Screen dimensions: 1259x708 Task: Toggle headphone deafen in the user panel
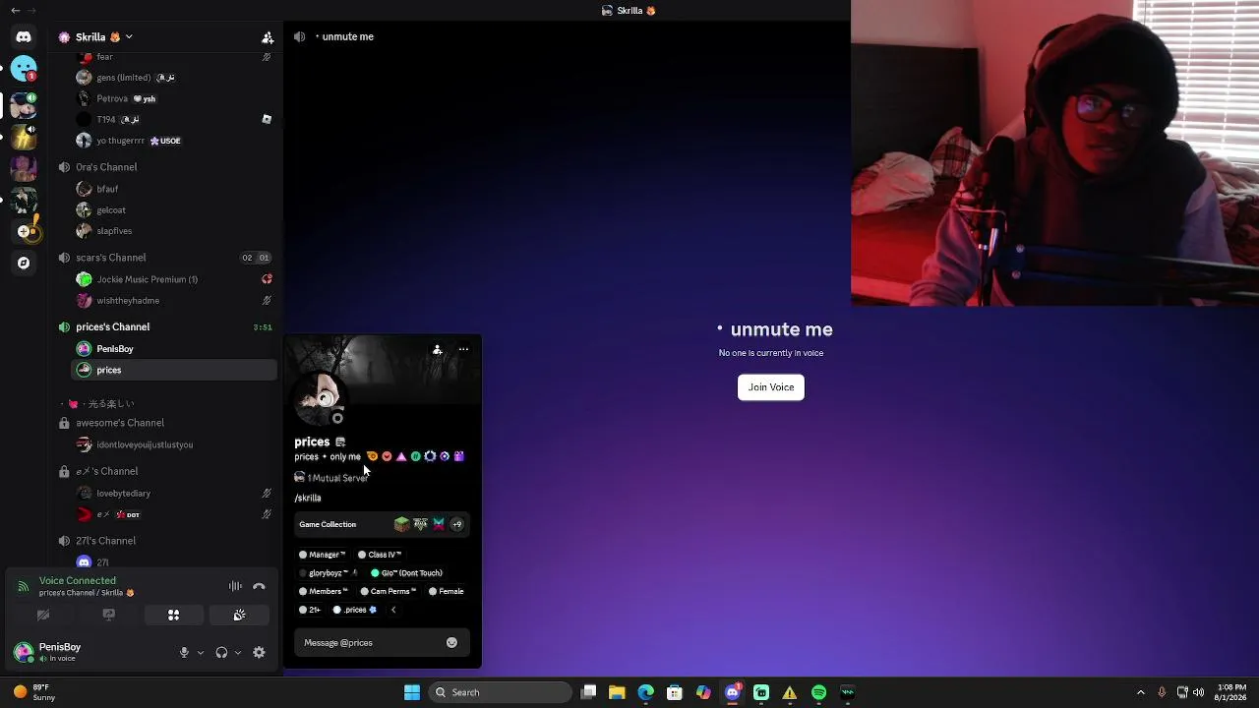(x=221, y=652)
